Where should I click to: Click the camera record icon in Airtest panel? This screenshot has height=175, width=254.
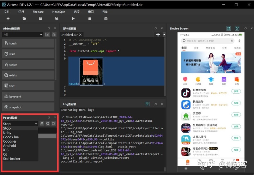54,35
